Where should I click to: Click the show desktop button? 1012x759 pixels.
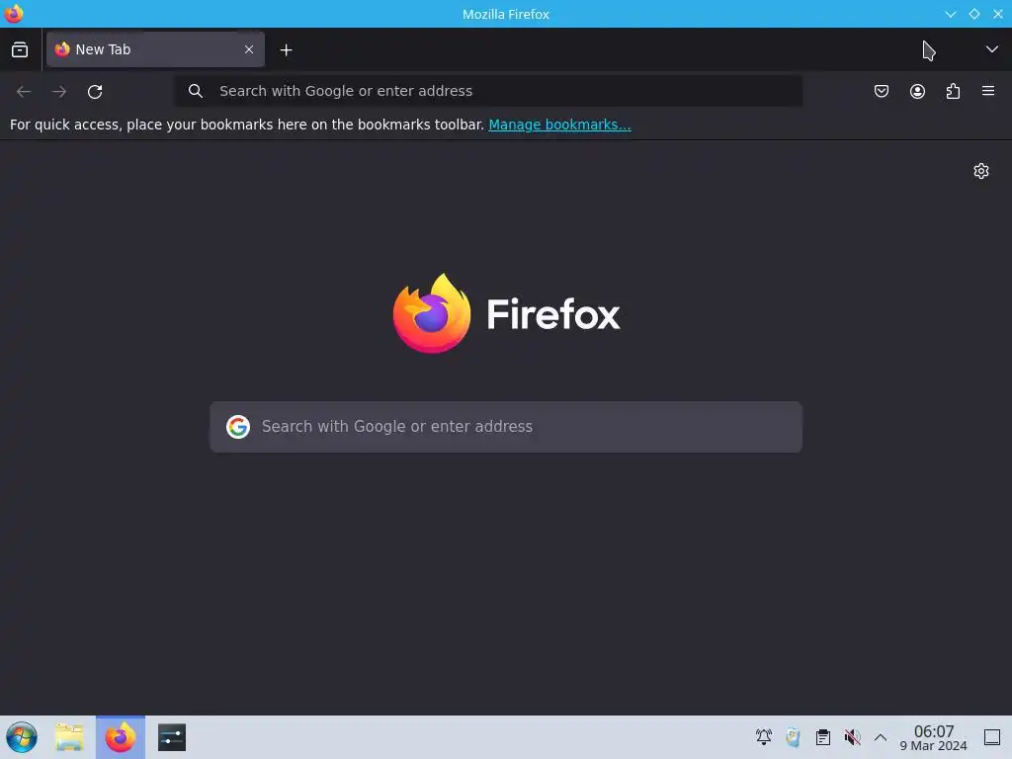tap(992, 737)
